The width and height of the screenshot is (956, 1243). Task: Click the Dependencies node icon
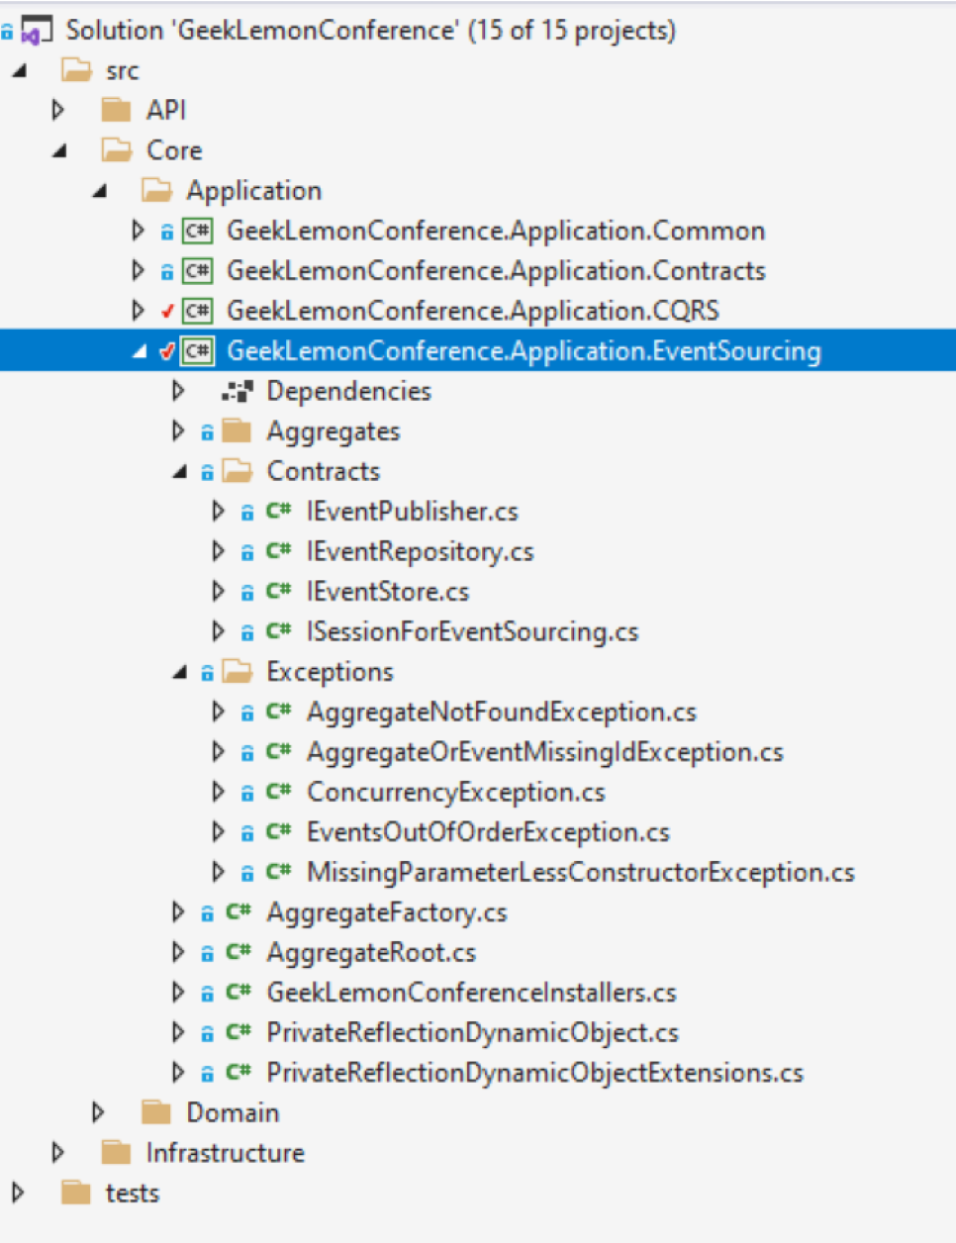click(238, 391)
